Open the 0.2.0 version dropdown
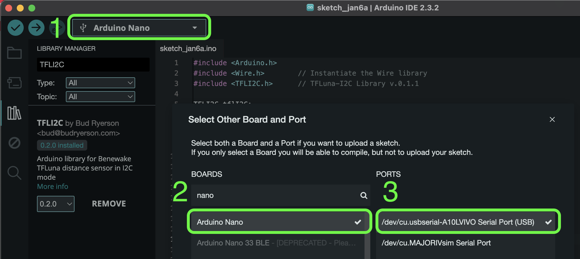Viewport: 580px width, 259px height. (x=55, y=204)
